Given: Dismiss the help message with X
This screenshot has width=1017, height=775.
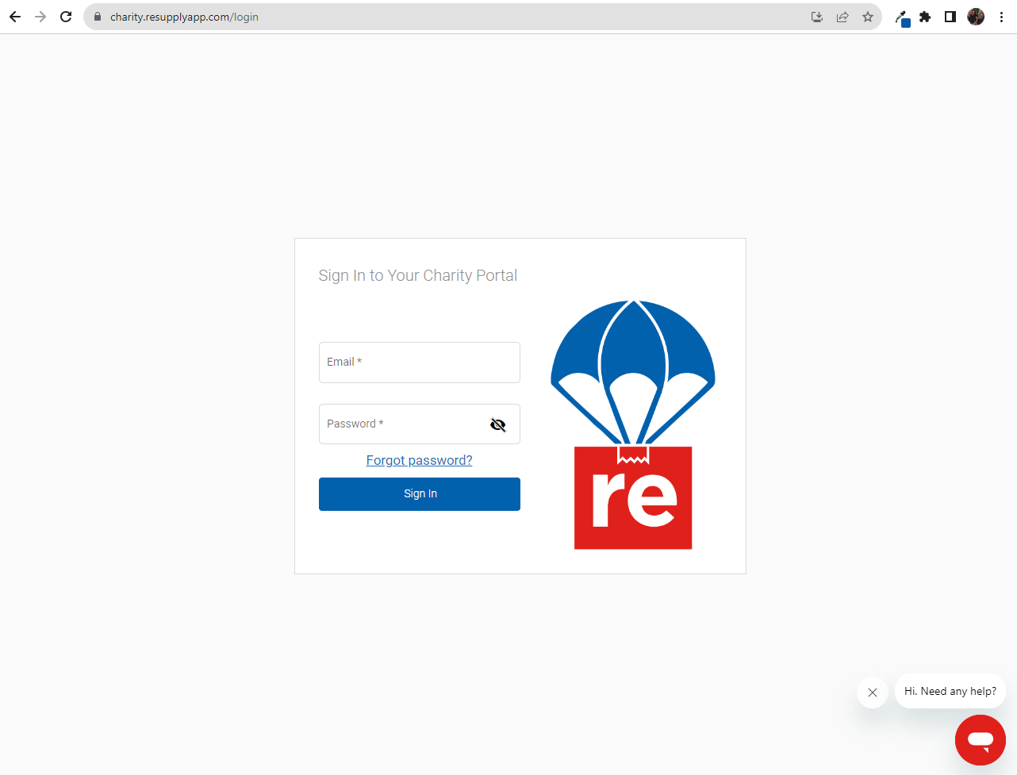Looking at the screenshot, I should click(x=873, y=693).
